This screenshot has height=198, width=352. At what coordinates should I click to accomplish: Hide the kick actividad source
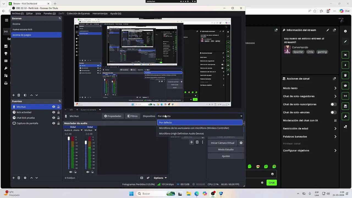point(54,112)
